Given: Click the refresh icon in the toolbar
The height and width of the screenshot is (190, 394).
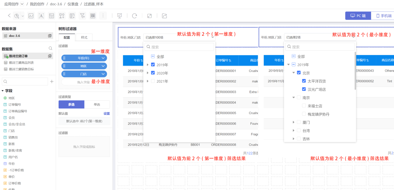Looking at the screenshot, I should point(134,16).
